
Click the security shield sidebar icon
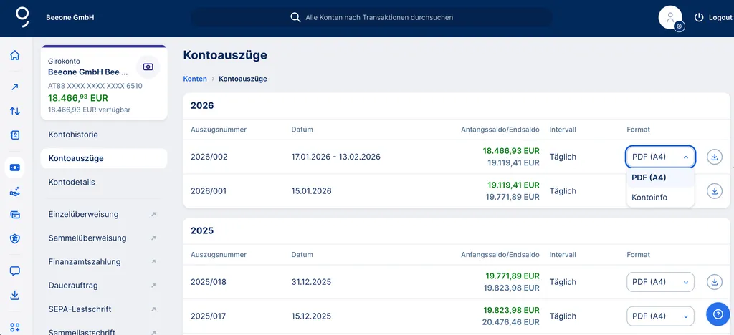[14, 238]
